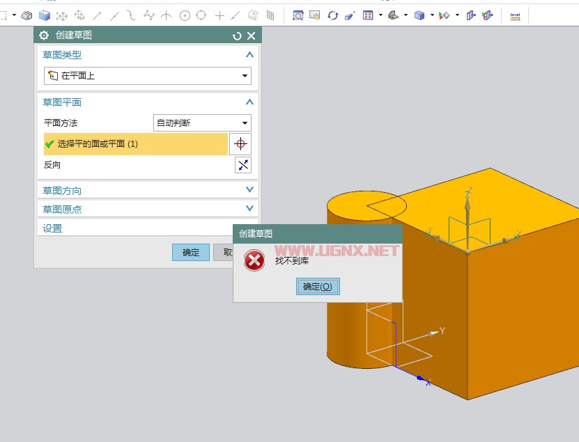
Task: Enable the midpoint snap icon
Action: (x=114, y=16)
